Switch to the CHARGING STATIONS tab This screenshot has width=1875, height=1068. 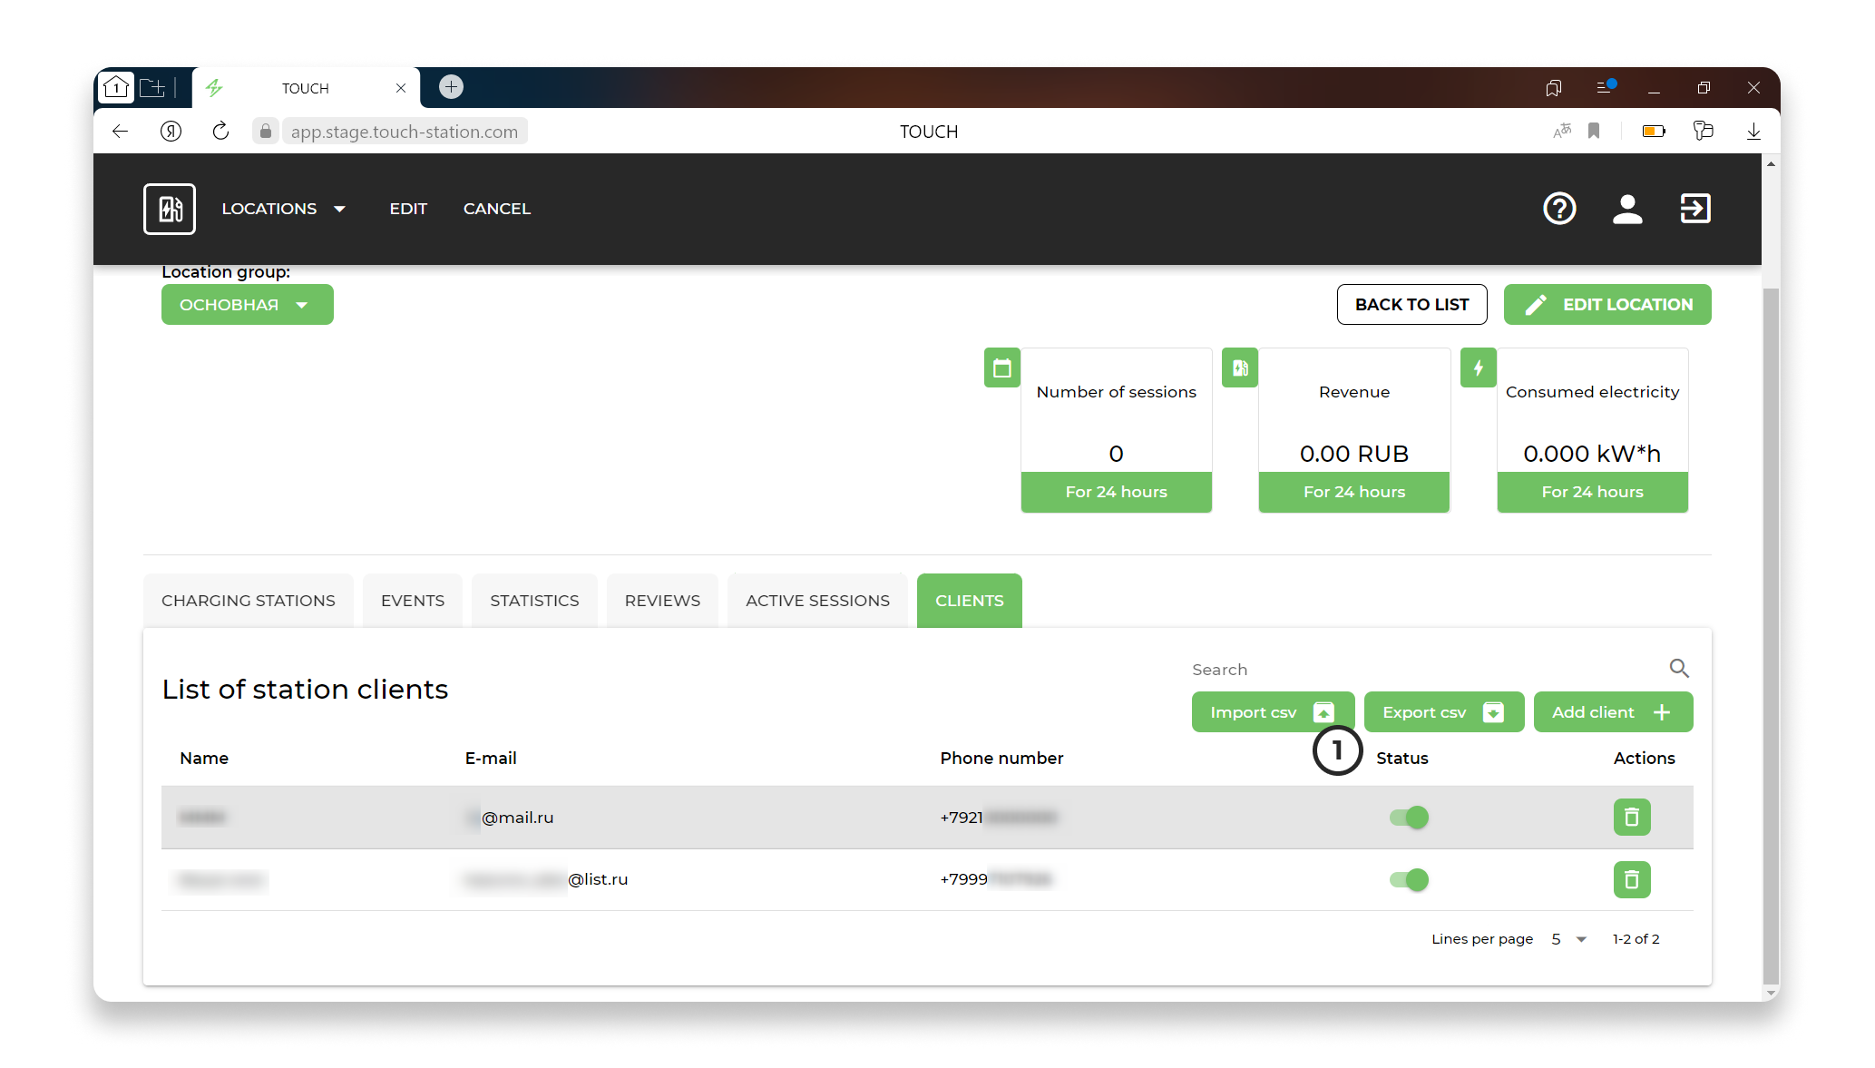pyautogui.click(x=249, y=601)
